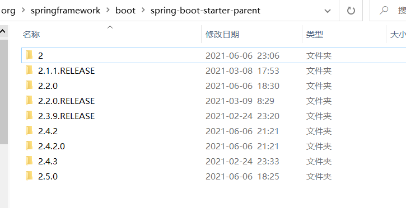Select the 2.2.0.RELEASE folder row

click(213, 101)
